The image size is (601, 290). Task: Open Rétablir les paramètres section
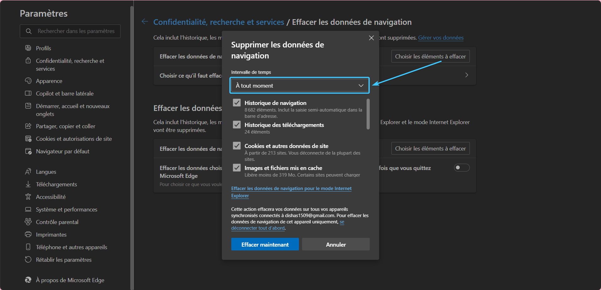coord(64,260)
